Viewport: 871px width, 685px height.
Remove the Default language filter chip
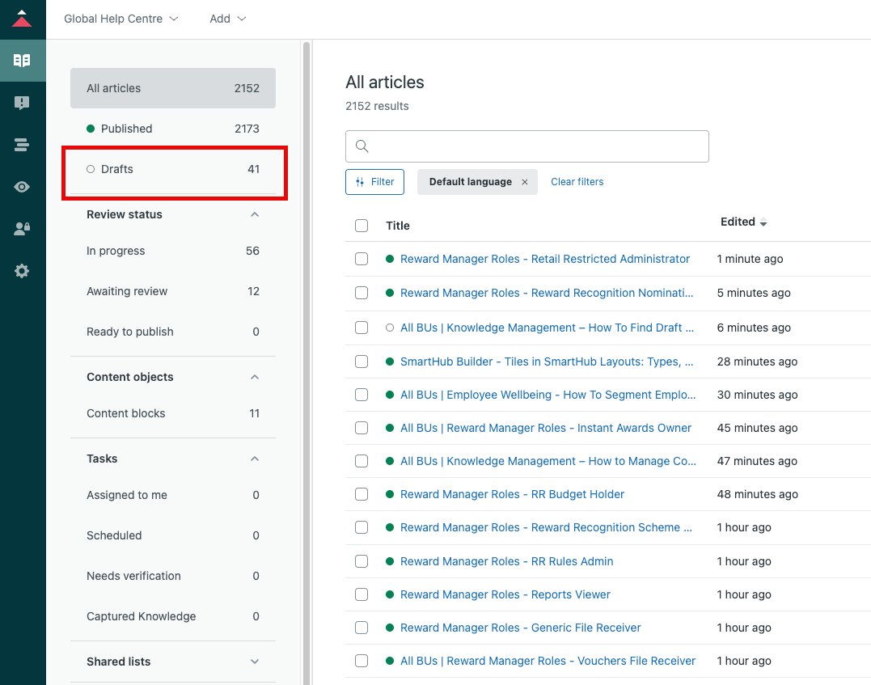[x=524, y=182]
